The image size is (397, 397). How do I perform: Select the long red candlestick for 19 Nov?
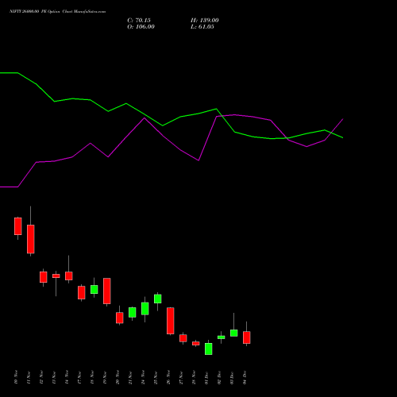coord(107,291)
